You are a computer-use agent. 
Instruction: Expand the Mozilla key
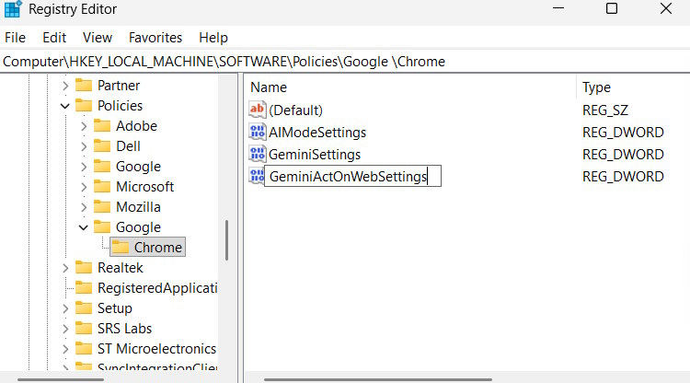coord(84,207)
